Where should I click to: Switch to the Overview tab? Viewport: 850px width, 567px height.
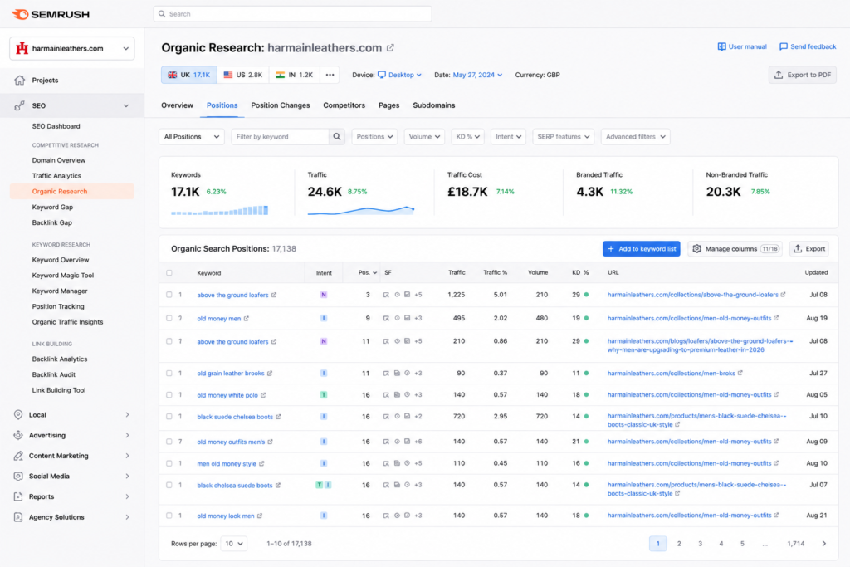[x=177, y=105]
